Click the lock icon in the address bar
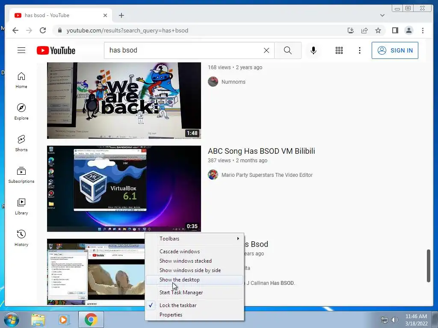This screenshot has width=438, height=328. tap(59, 30)
